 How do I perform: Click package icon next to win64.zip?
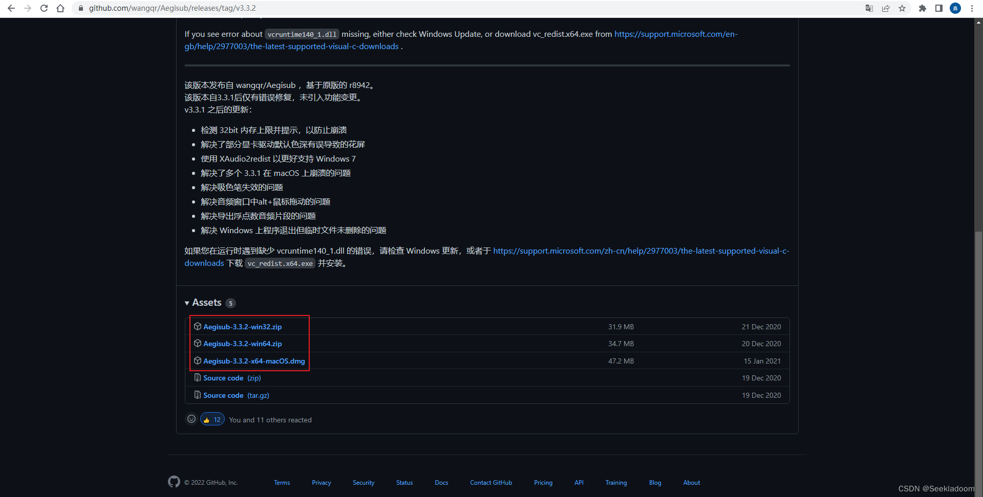coord(198,344)
